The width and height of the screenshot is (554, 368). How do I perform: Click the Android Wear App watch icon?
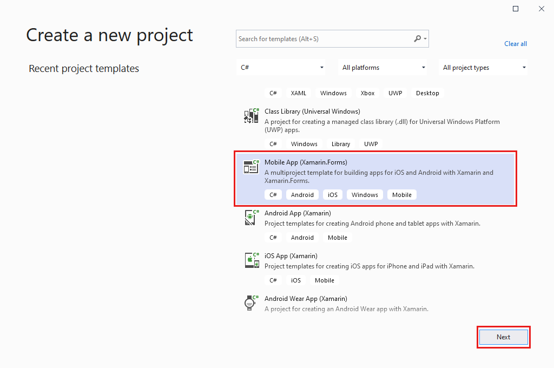(x=252, y=303)
